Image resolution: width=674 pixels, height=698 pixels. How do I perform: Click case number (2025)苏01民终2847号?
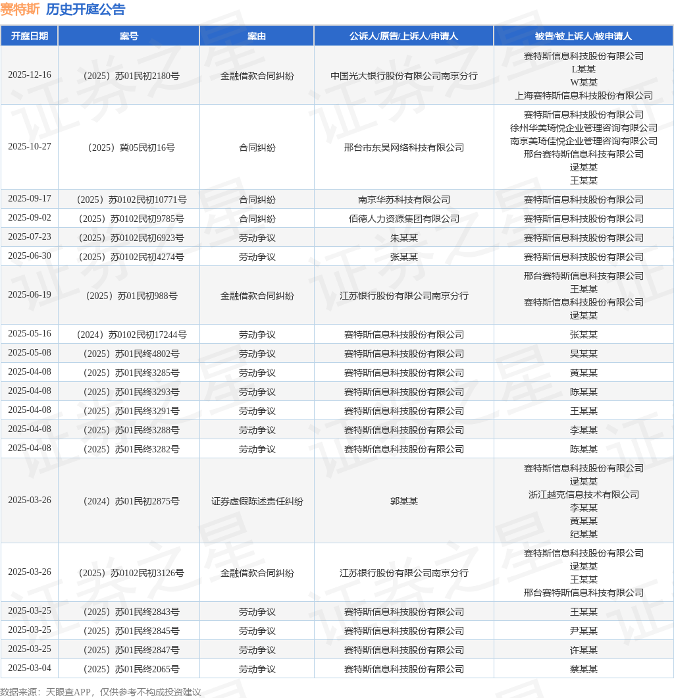coord(132,650)
